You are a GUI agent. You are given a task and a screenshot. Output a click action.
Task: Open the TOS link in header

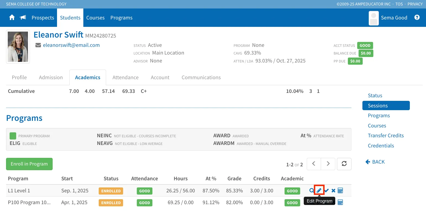(399, 4)
